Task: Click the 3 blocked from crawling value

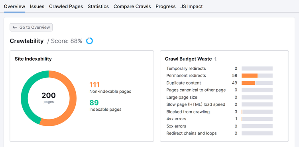Action: [x=236, y=112]
